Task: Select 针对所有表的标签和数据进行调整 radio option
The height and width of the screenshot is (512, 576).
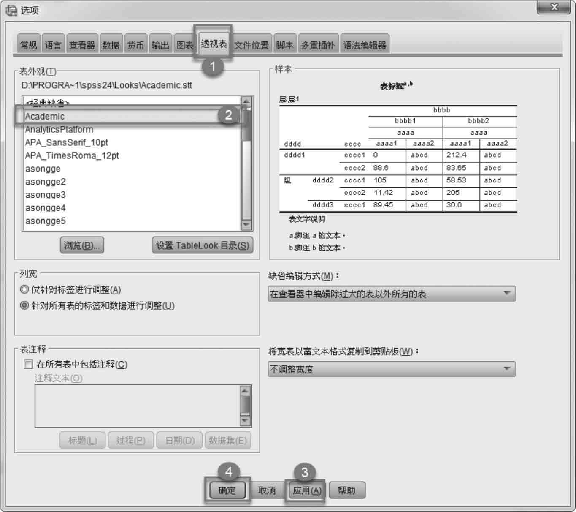Action: (24, 305)
